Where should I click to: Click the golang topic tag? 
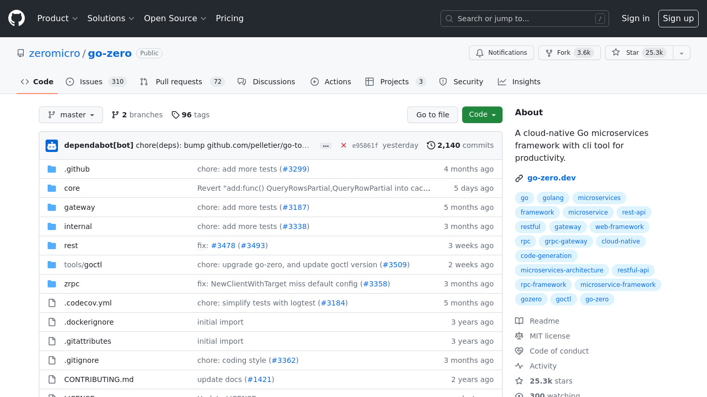(553, 198)
